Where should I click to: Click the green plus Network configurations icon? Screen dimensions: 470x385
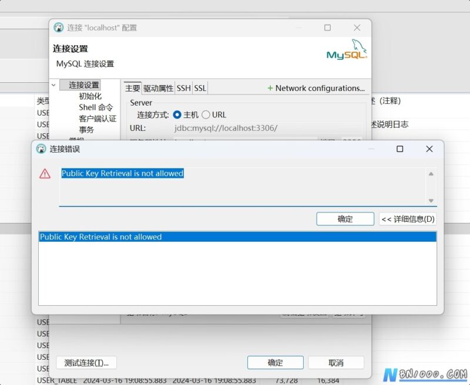[270, 88]
